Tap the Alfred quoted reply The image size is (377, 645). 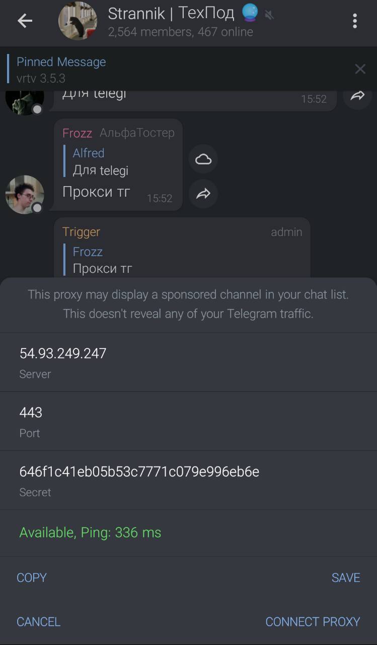(x=118, y=161)
